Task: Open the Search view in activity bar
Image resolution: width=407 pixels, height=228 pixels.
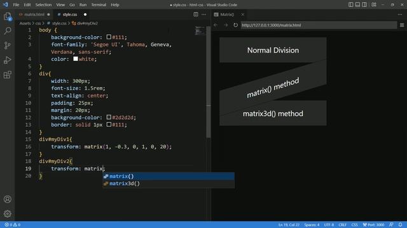Action: pos(7,31)
